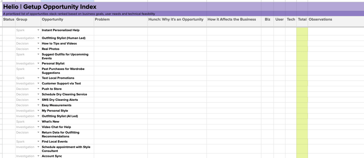Select the Instant Personalized Help cell
Viewport: 364px width, 158px height.
(68, 31)
